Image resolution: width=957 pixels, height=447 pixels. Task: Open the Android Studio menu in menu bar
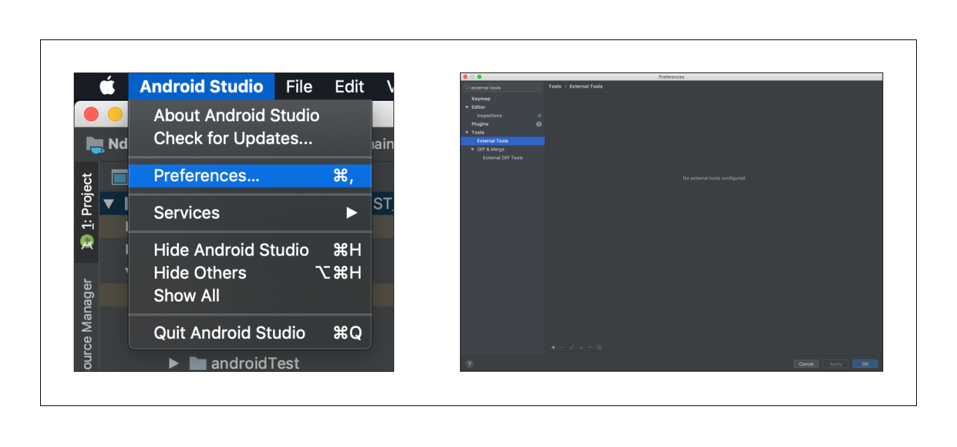(x=201, y=86)
